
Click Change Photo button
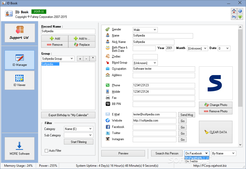tap(216, 105)
